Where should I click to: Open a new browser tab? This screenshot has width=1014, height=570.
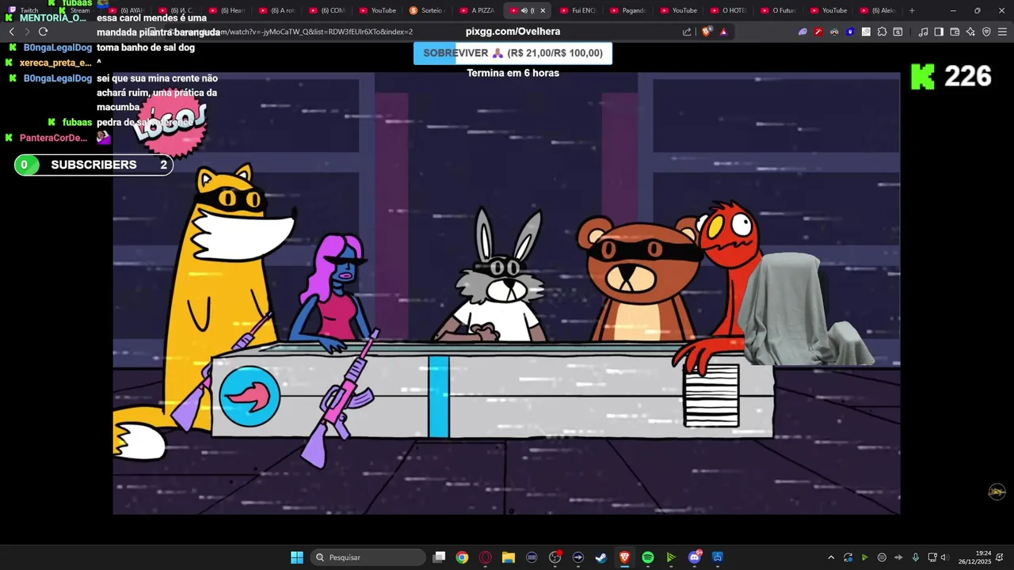(912, 10)
